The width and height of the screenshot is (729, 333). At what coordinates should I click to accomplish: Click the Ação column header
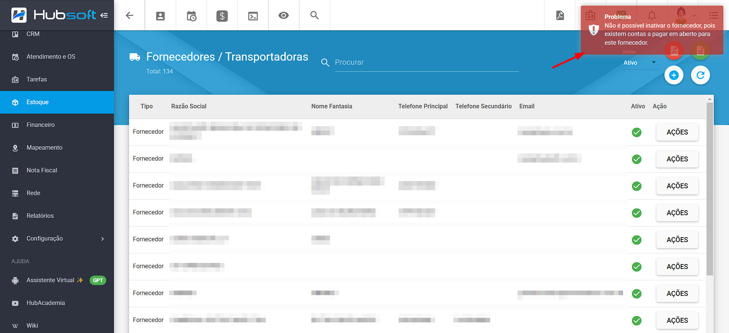[x=660, y=106]
